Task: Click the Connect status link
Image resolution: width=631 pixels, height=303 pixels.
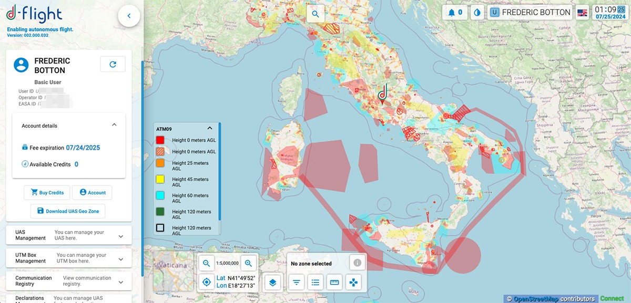Action: [x=612, y=299]
